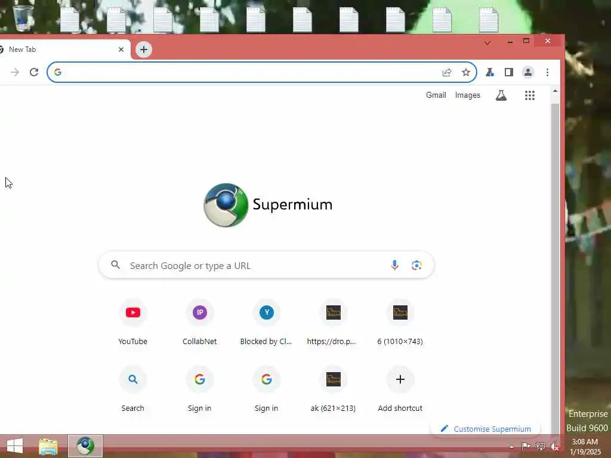Reload the page with the refresh icon
Screen dimensions: 611x458
point(34,72)
